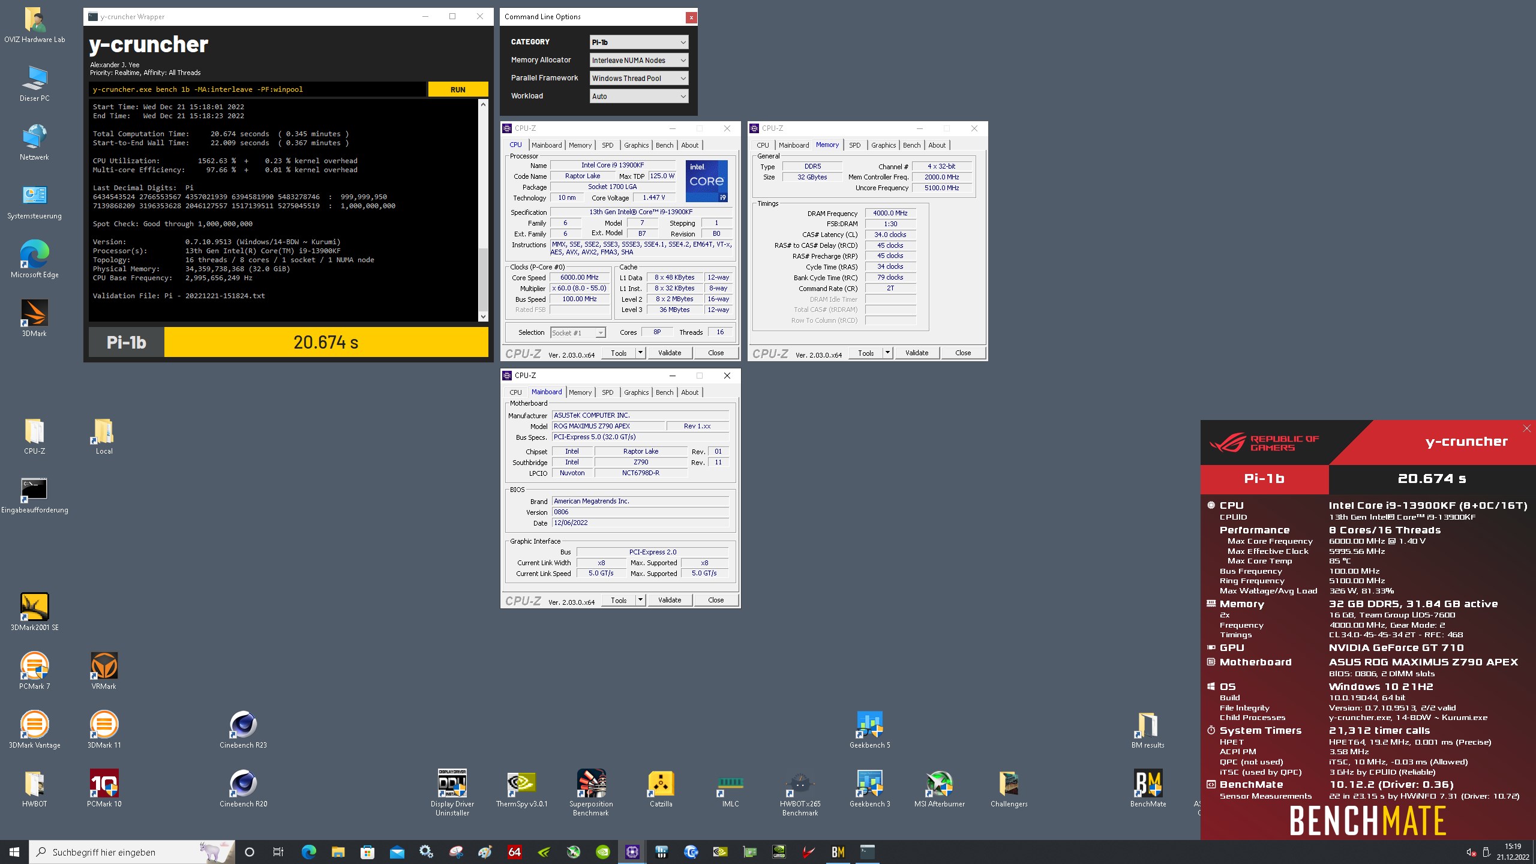This screenshot has width=1536, height=864.
Task: Select the PCMark 10 desktop icon
Action: [x=104, y=788]
